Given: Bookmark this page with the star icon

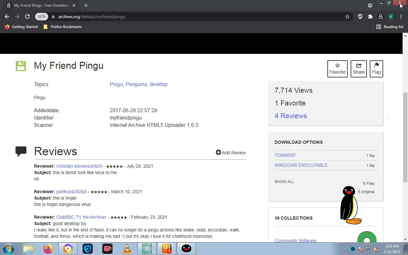Looking at the screenshot, I should coord(347,17).
